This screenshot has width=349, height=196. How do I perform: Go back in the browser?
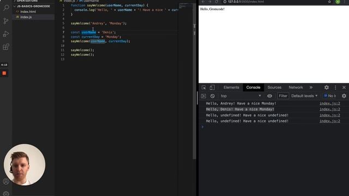click(x=203, y=2)
